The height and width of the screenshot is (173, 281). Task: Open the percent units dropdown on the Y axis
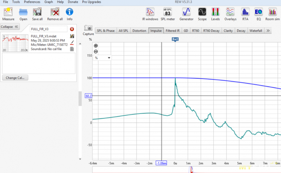102,58
